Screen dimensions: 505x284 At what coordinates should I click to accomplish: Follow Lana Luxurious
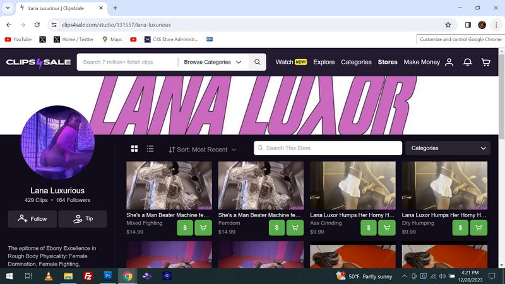(32, 219)
